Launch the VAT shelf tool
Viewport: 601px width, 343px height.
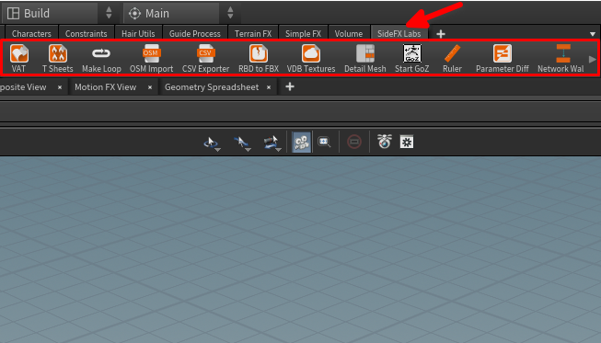(x=18, y=58)
